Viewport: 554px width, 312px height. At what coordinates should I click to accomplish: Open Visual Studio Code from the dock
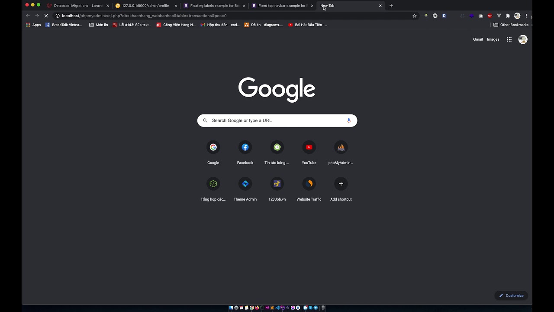click(x=277, y=308)
